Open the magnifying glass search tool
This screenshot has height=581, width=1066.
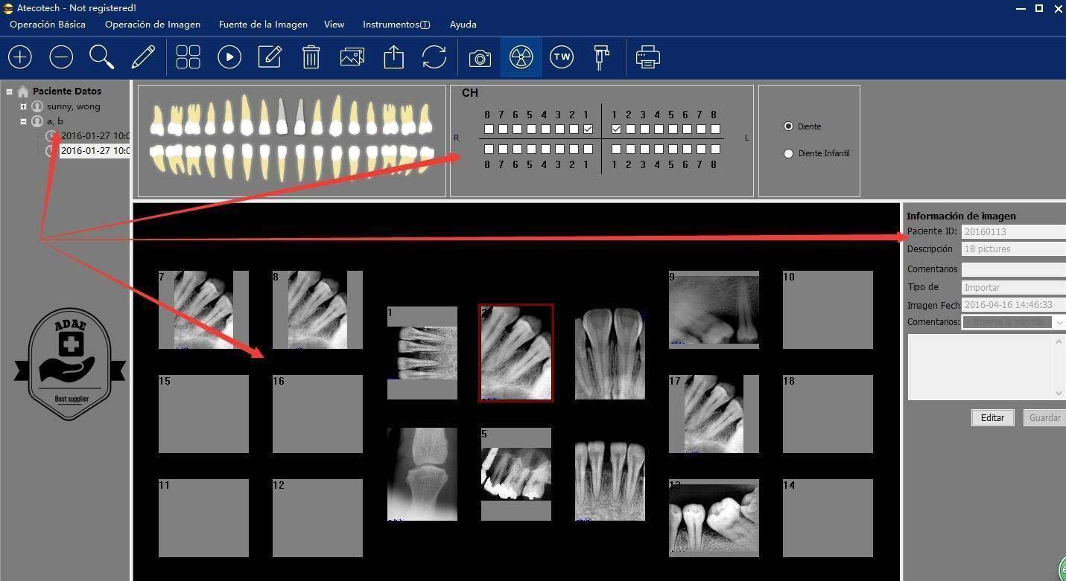(x=101, y=57)
